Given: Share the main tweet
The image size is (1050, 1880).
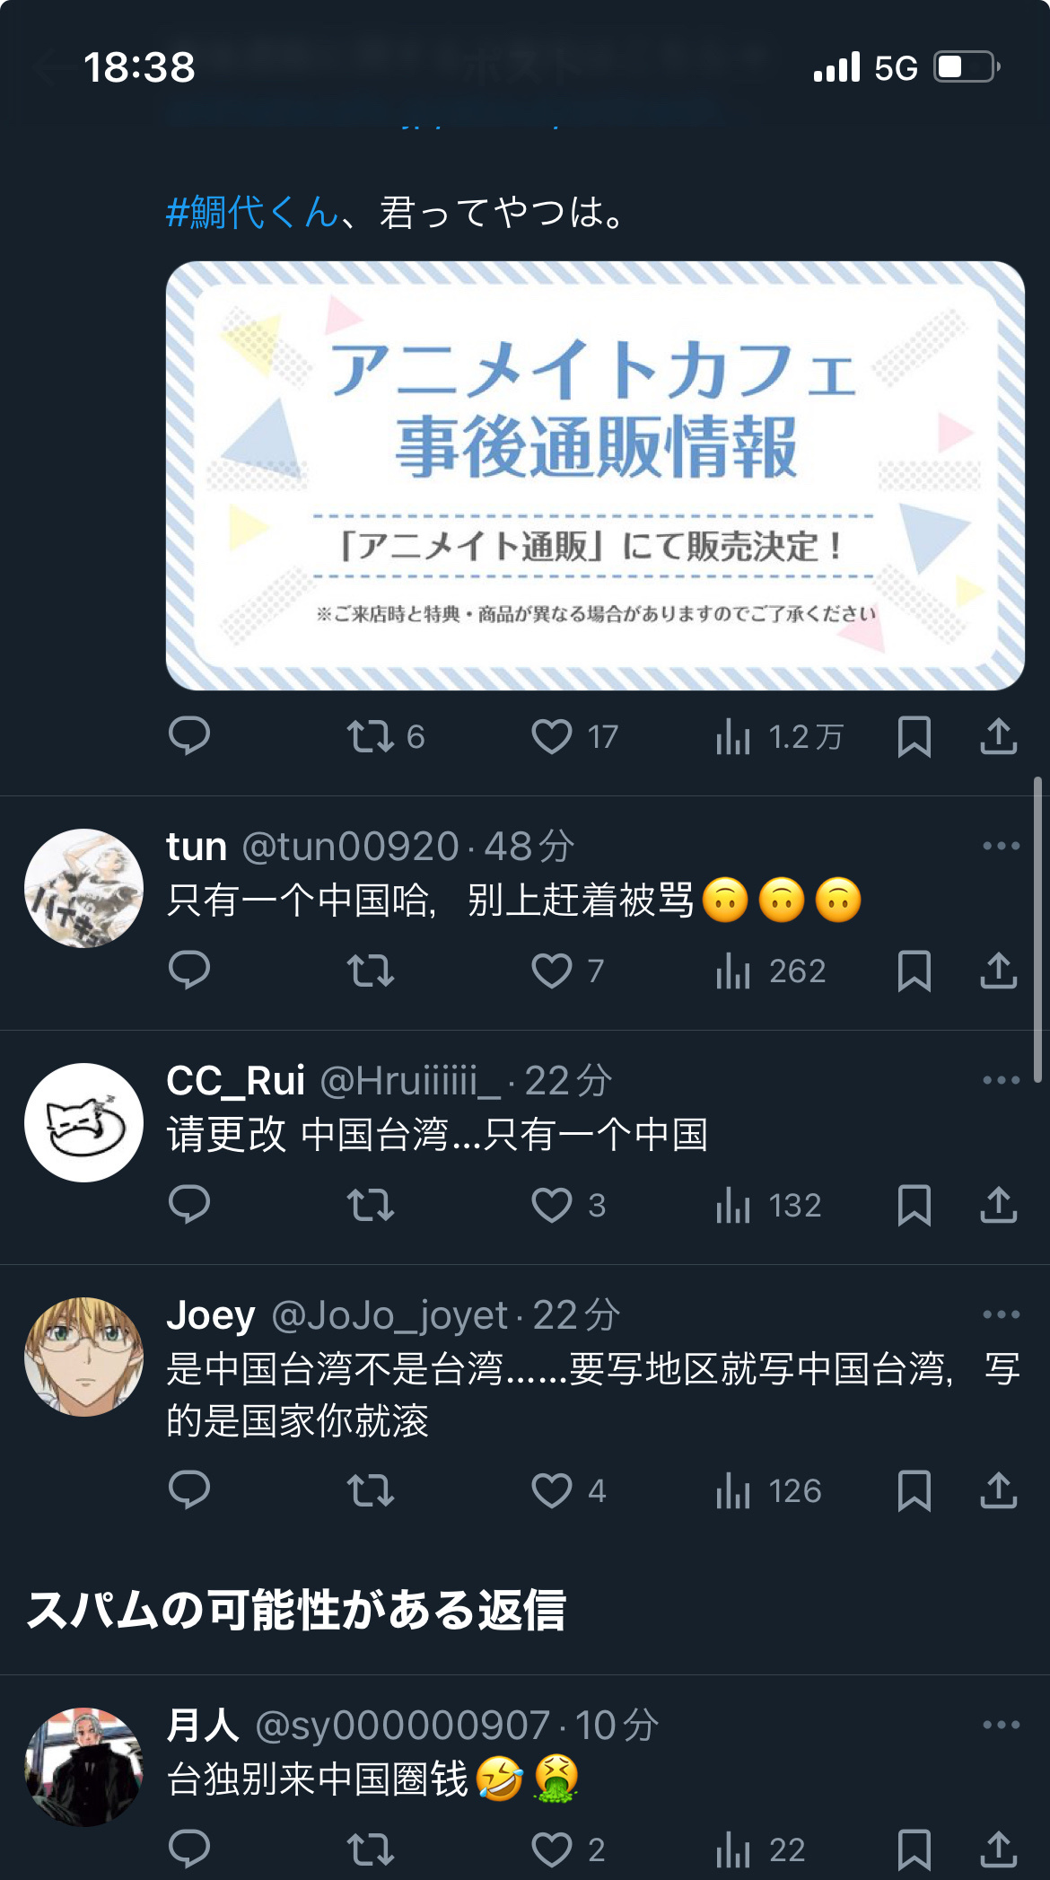Looking at the screenshot, I should [998, 736].
